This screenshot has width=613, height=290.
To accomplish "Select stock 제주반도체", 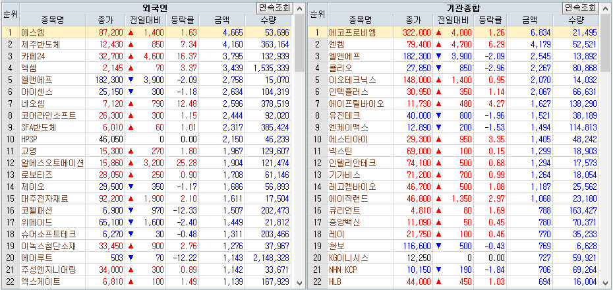I will pos(41,44).
